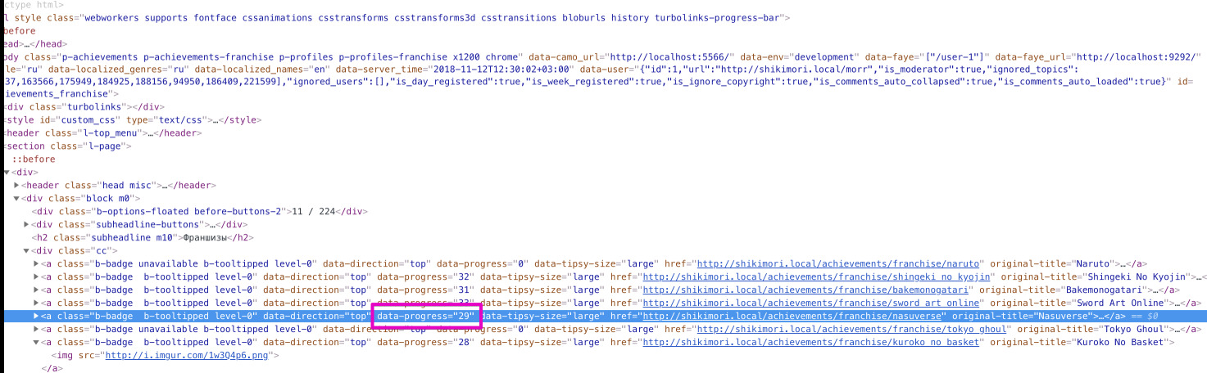Collapse the Kuroko No Basket anchor node
This screenshot has width=1207, height=373.
(35, 343)
